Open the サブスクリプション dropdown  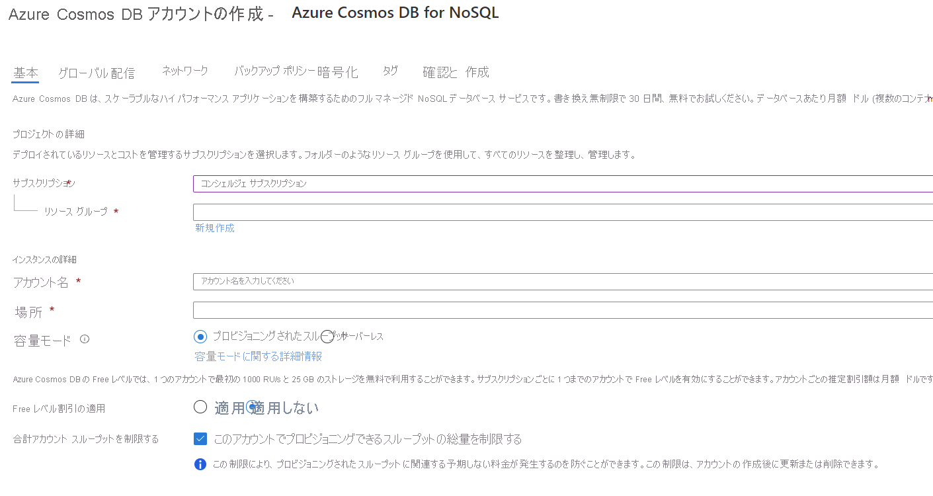tap(563, 184)
